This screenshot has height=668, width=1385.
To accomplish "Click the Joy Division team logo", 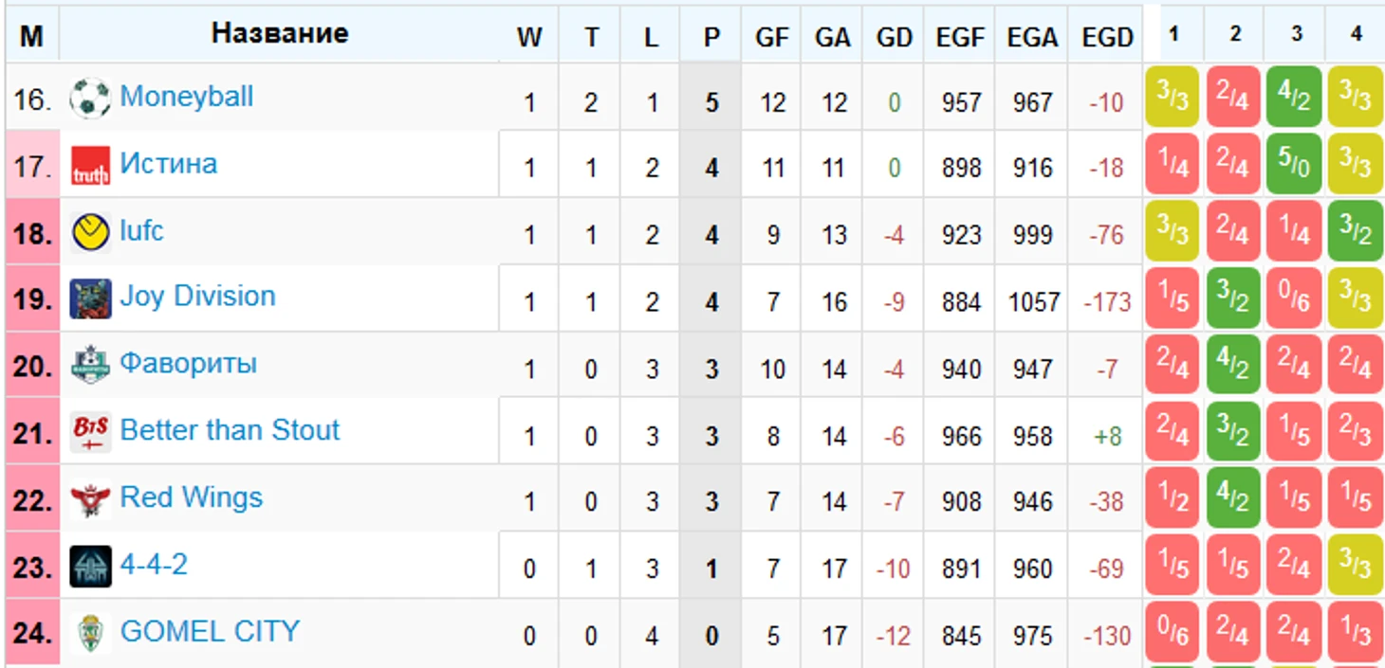I will (x=90, y=299).
